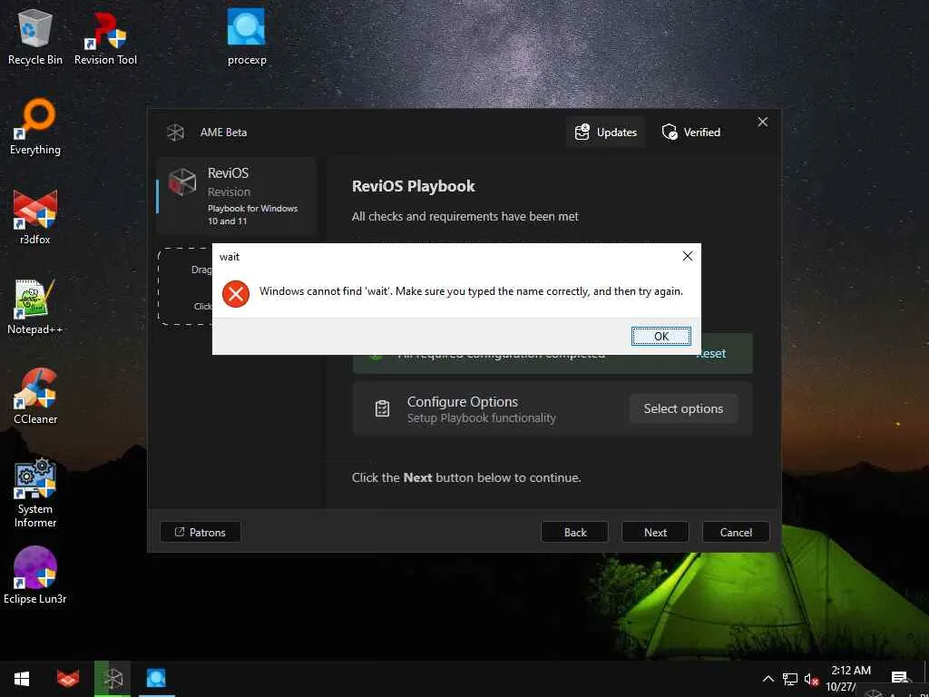Close the AME Beta window

click(762, 123)
